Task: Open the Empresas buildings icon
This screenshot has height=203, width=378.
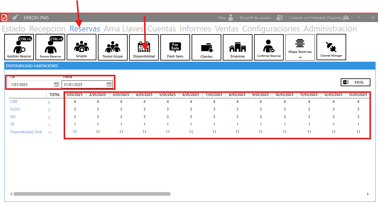Action: [x=238, y=47]
